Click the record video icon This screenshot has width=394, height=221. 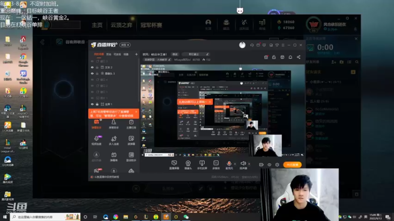[x=262, y=165]
